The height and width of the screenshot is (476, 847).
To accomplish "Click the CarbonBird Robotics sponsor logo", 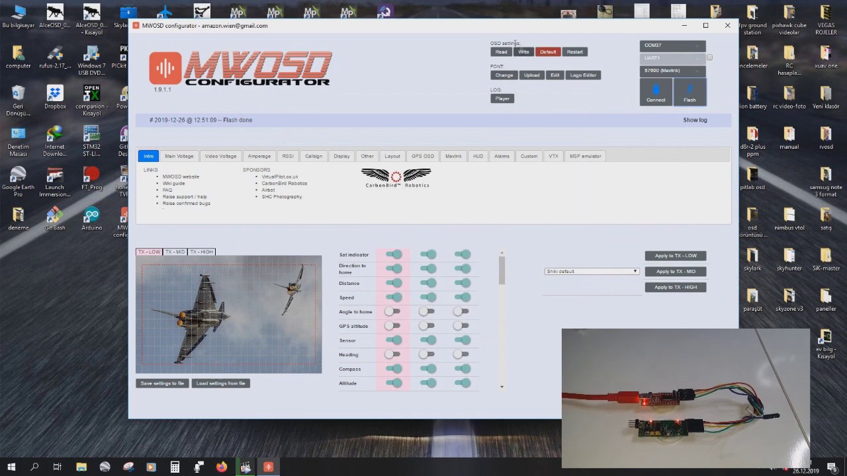I will coord(396,178).
